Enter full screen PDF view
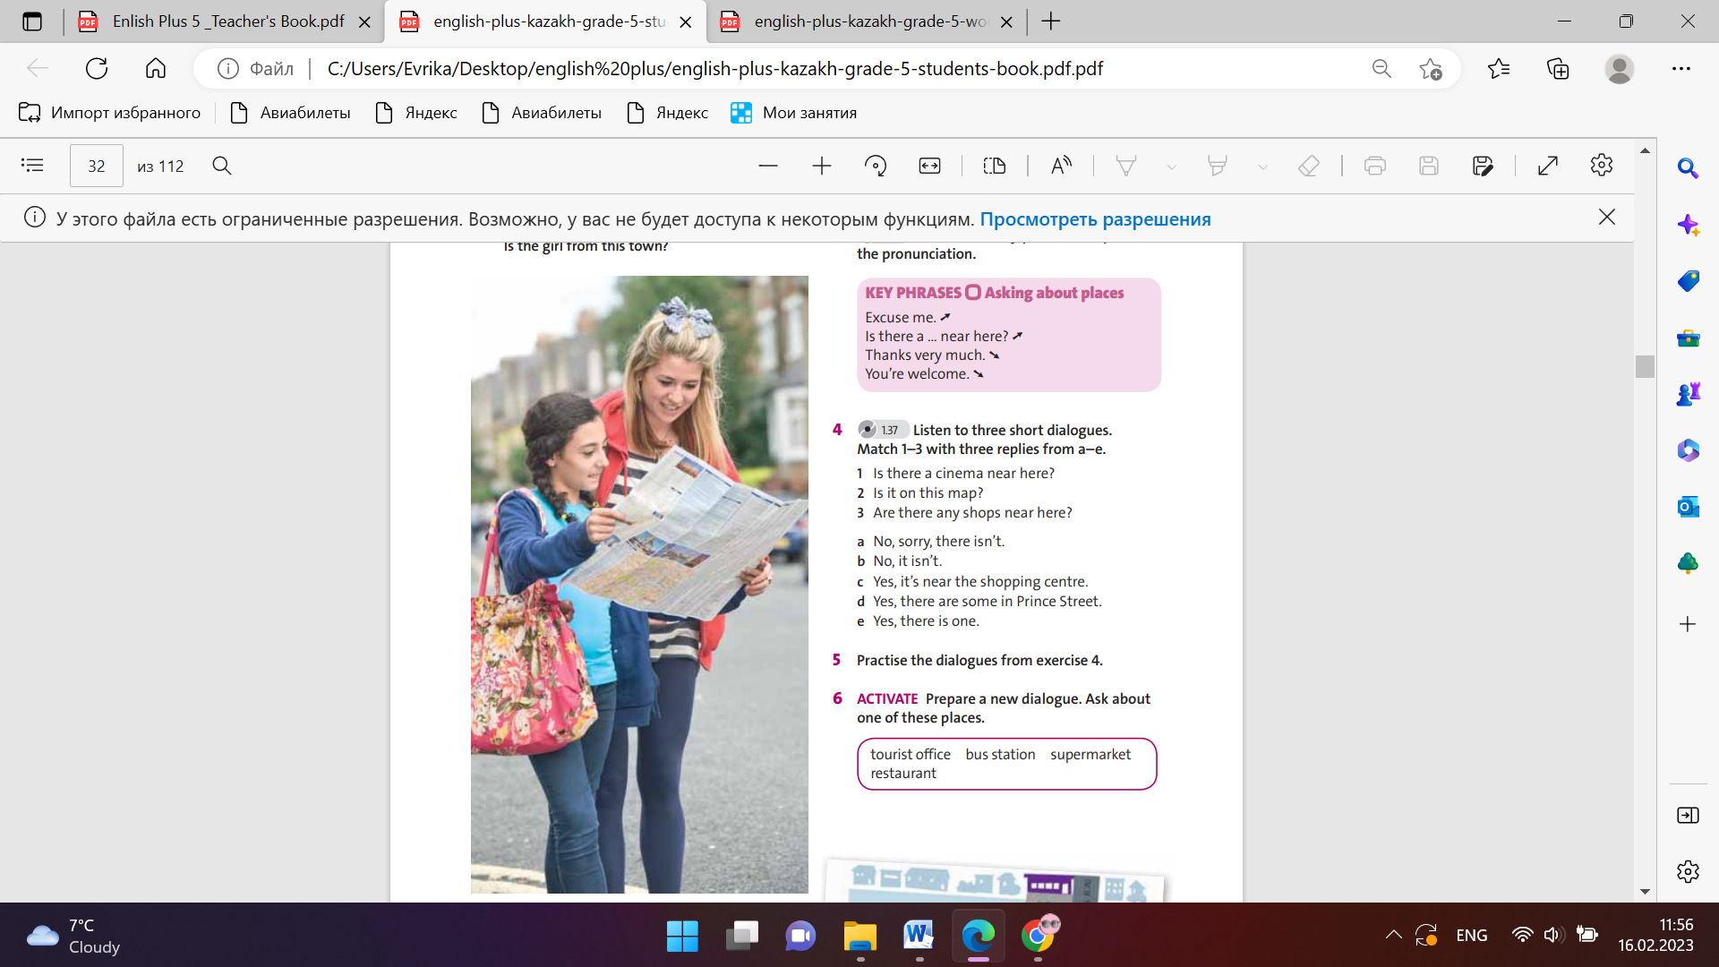Image resolution: width=1719 pixels, height=967 pixels. pyautogui.click(x=1548, y=166)
